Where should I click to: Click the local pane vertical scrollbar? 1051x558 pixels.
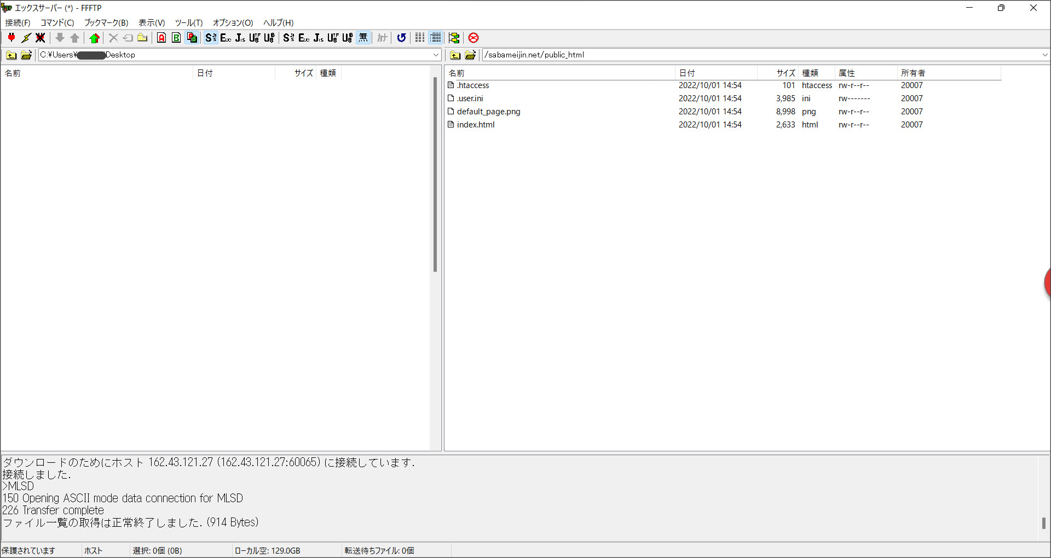click(435, 175)
